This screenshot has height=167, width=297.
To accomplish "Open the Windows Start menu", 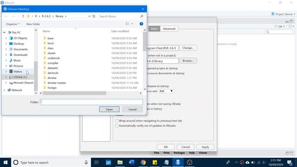I will coord(6,162).
